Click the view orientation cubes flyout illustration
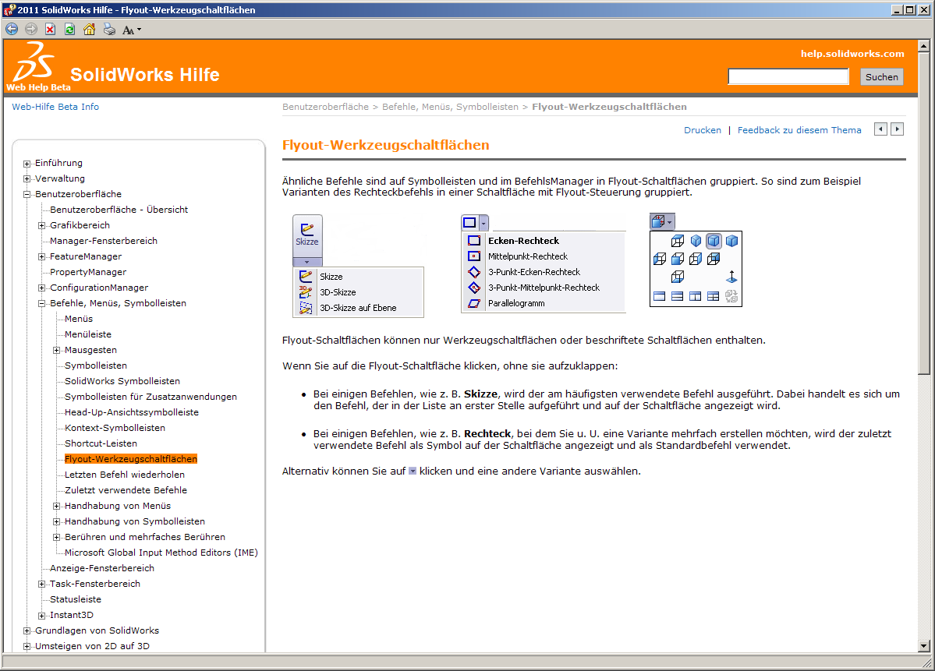935x671 pixels. (x=696, y=260)
